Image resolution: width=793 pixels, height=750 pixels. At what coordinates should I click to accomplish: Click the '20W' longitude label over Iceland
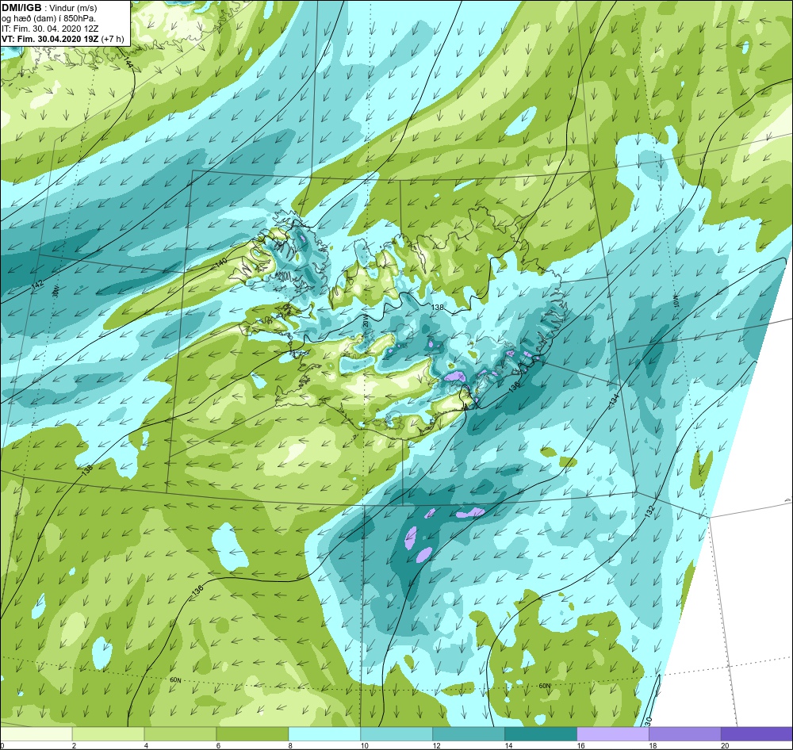(365, 320)
